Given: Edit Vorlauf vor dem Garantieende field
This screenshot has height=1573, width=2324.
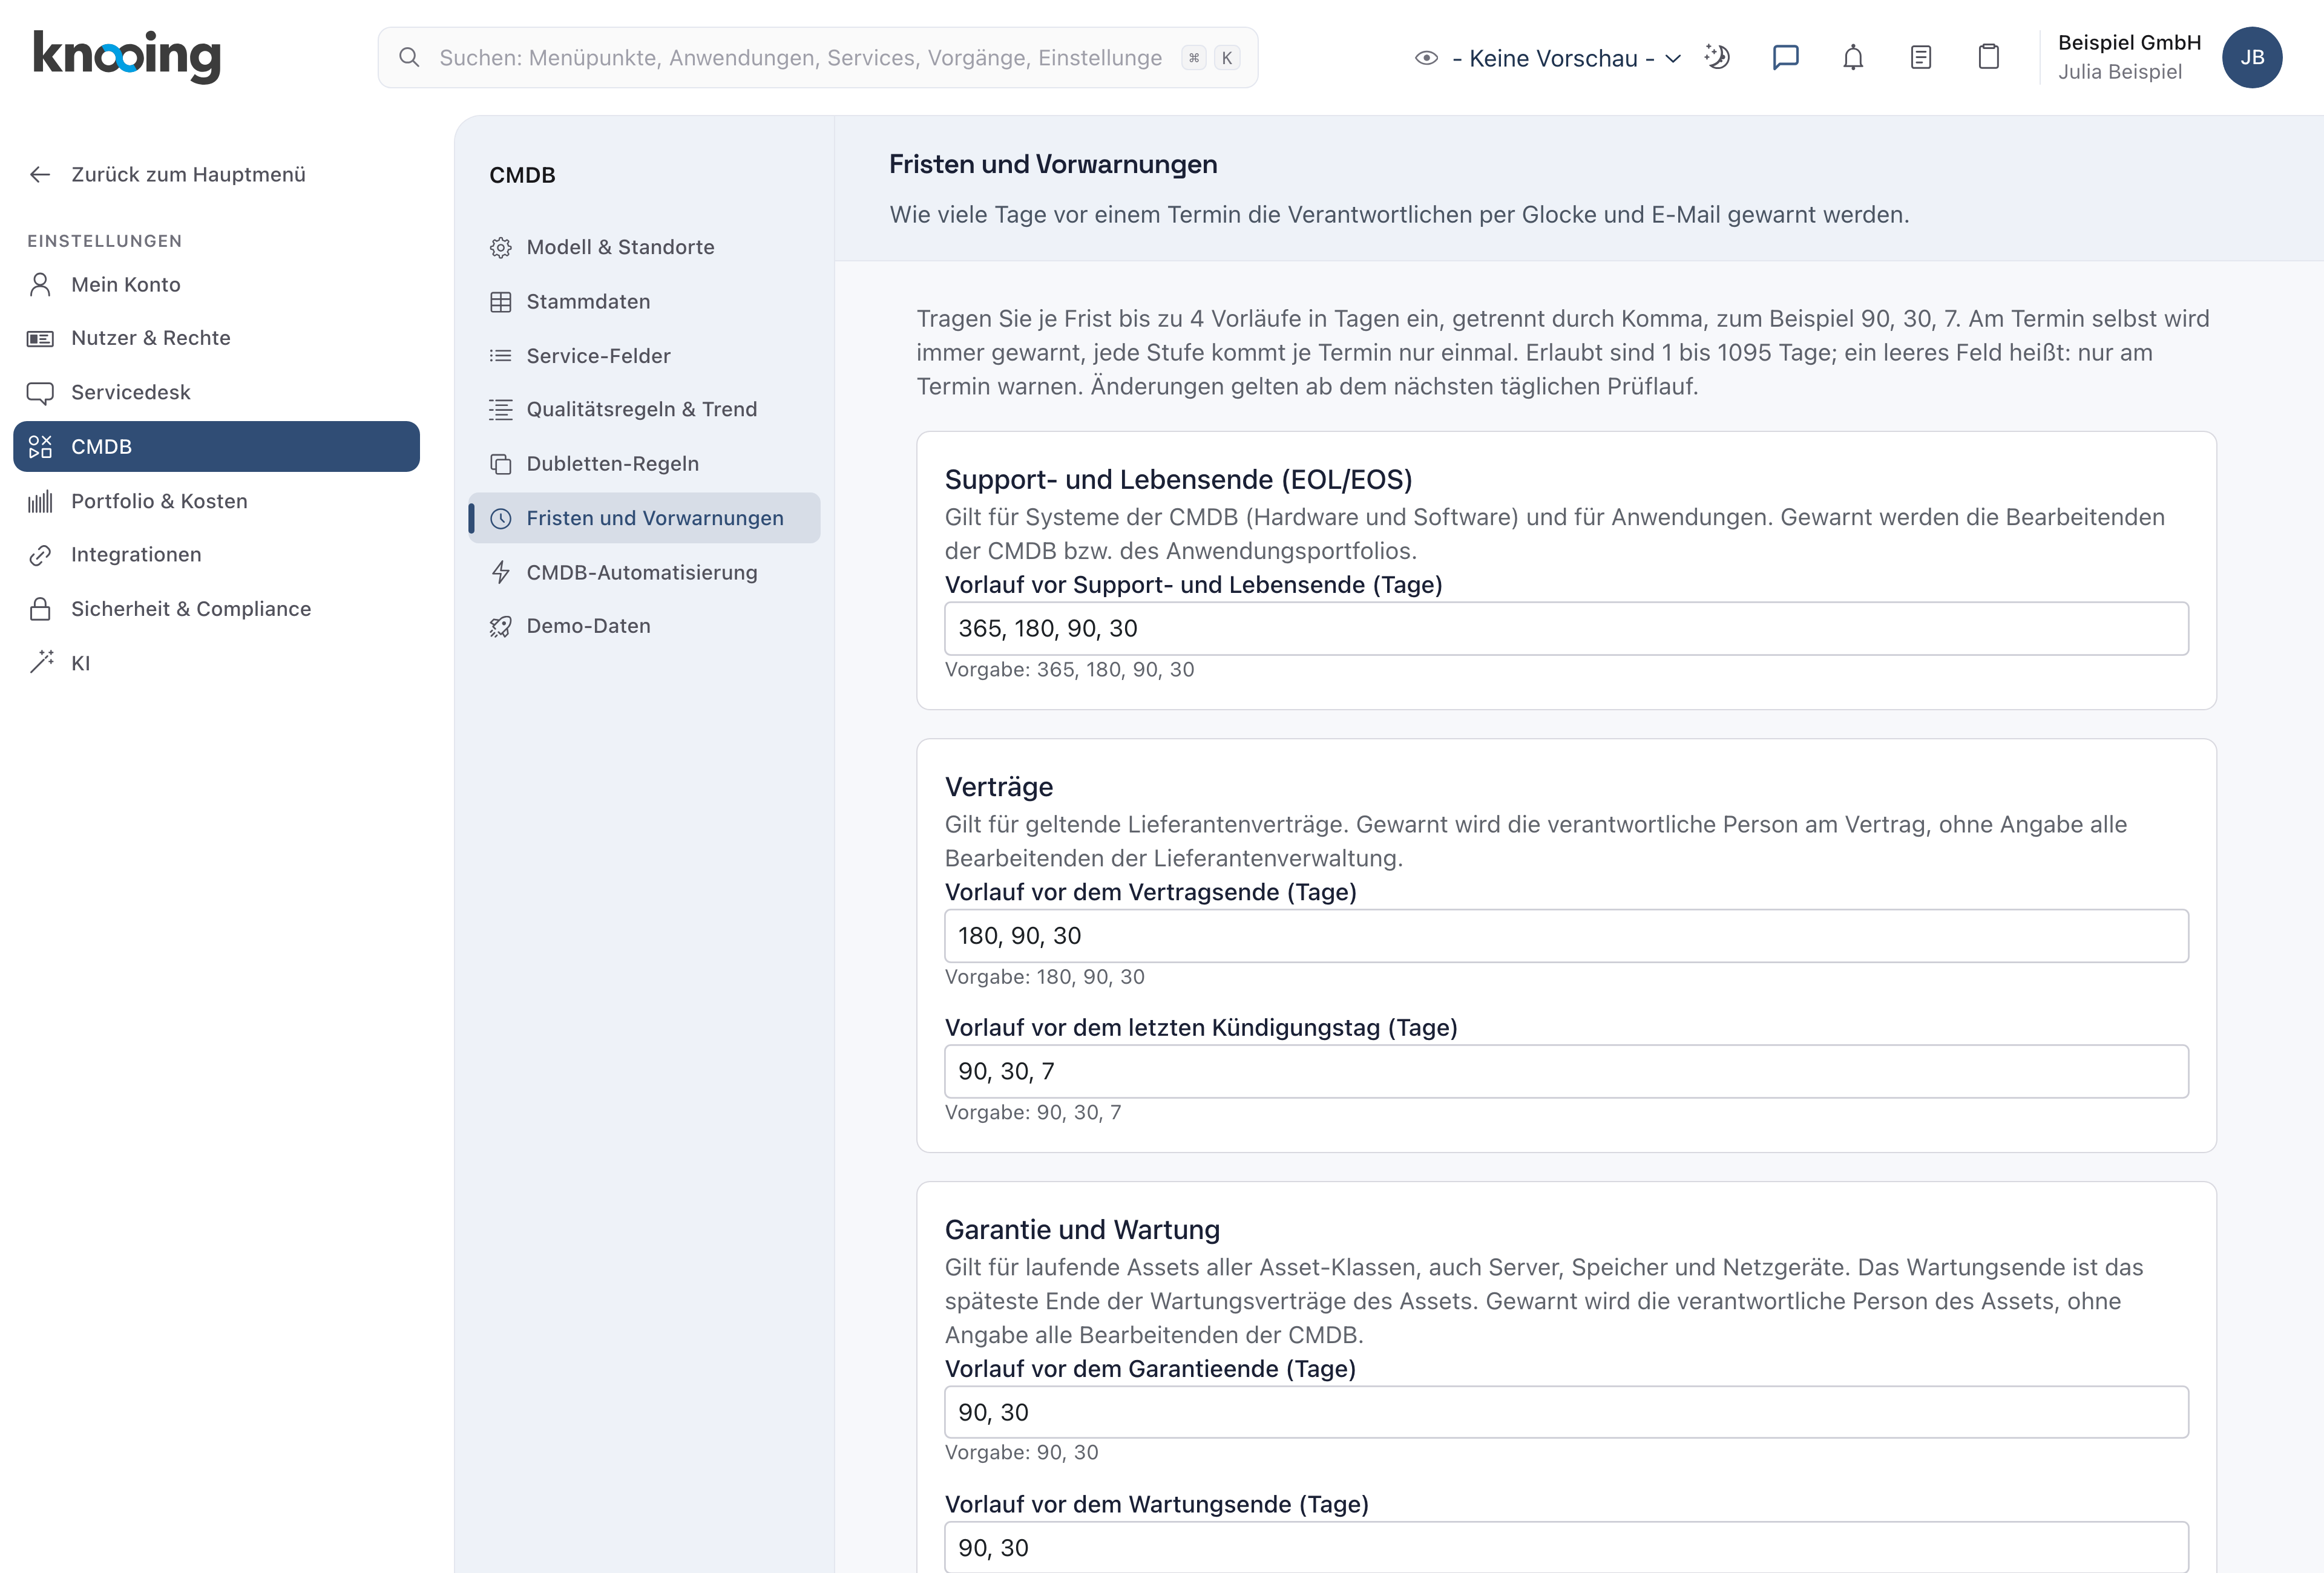Looking at the screenshot, I should [x=1566, y=1412].
